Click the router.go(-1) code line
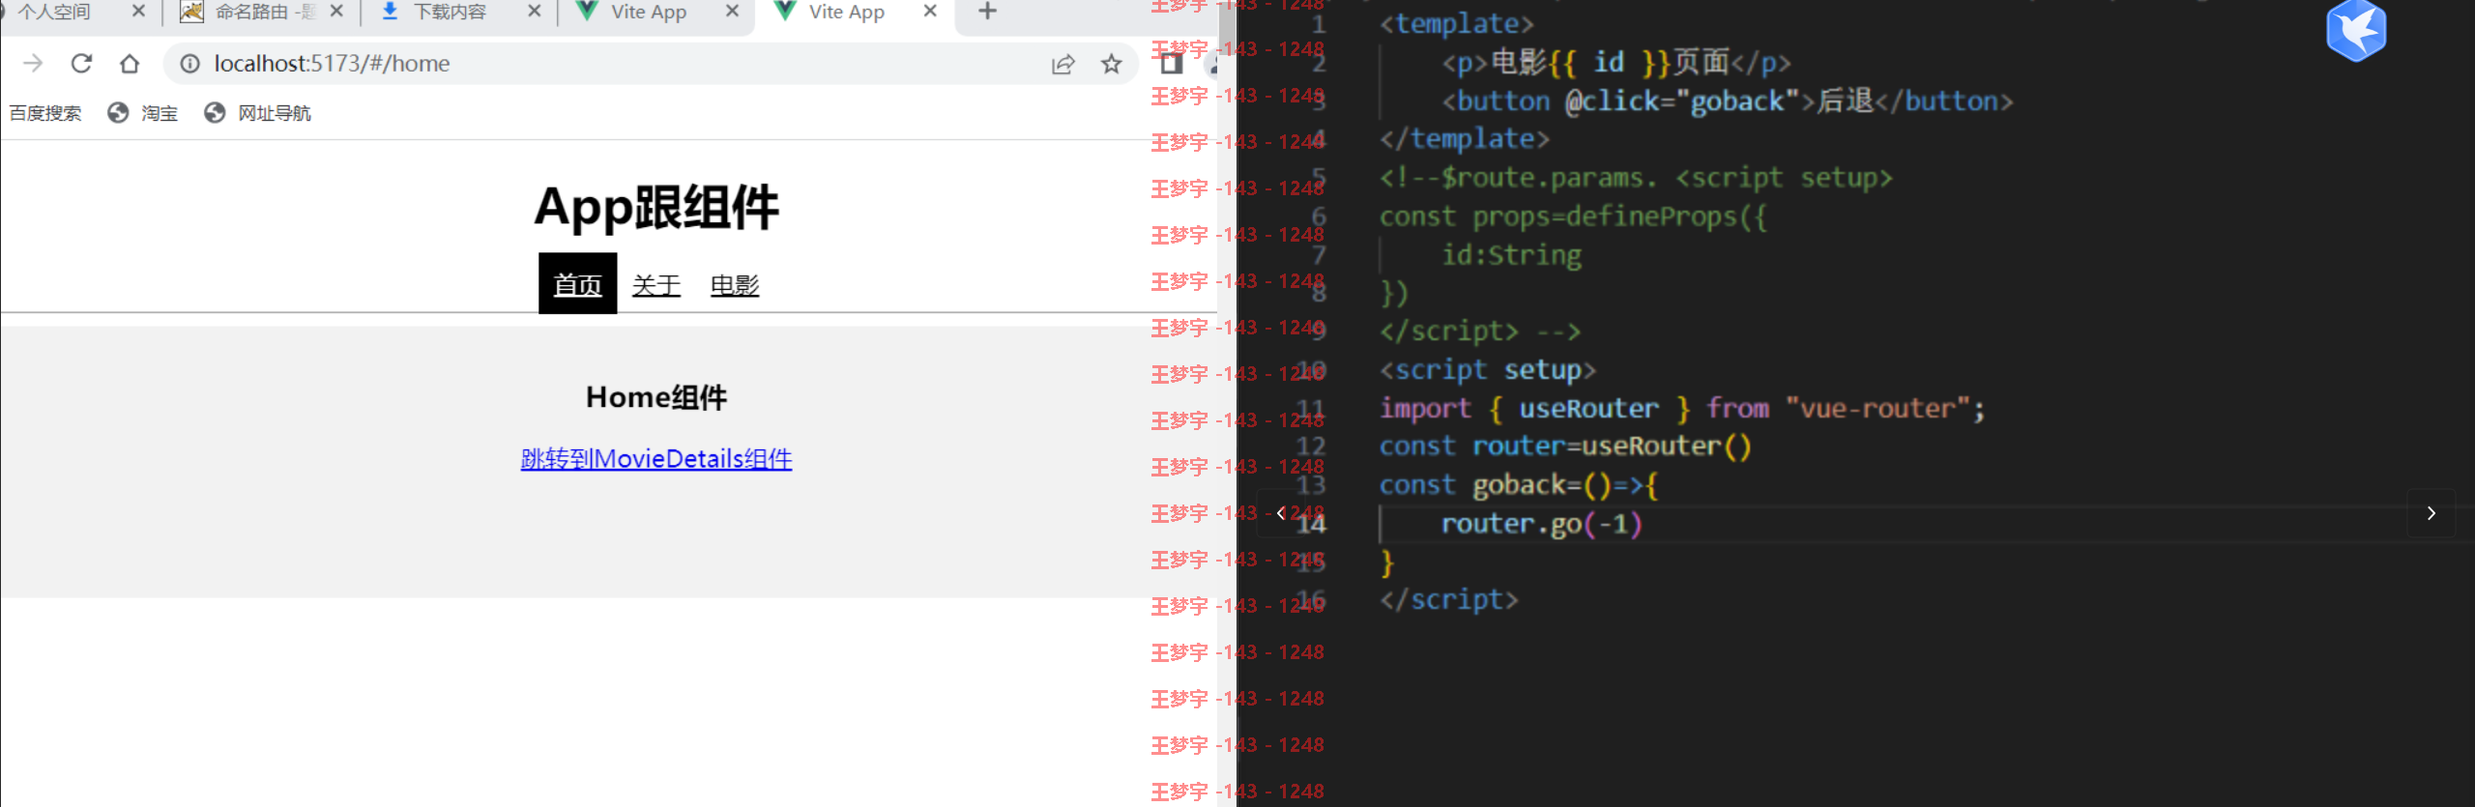Image resolution: width=2475 pixels, height=807 pixels. 1541,524
